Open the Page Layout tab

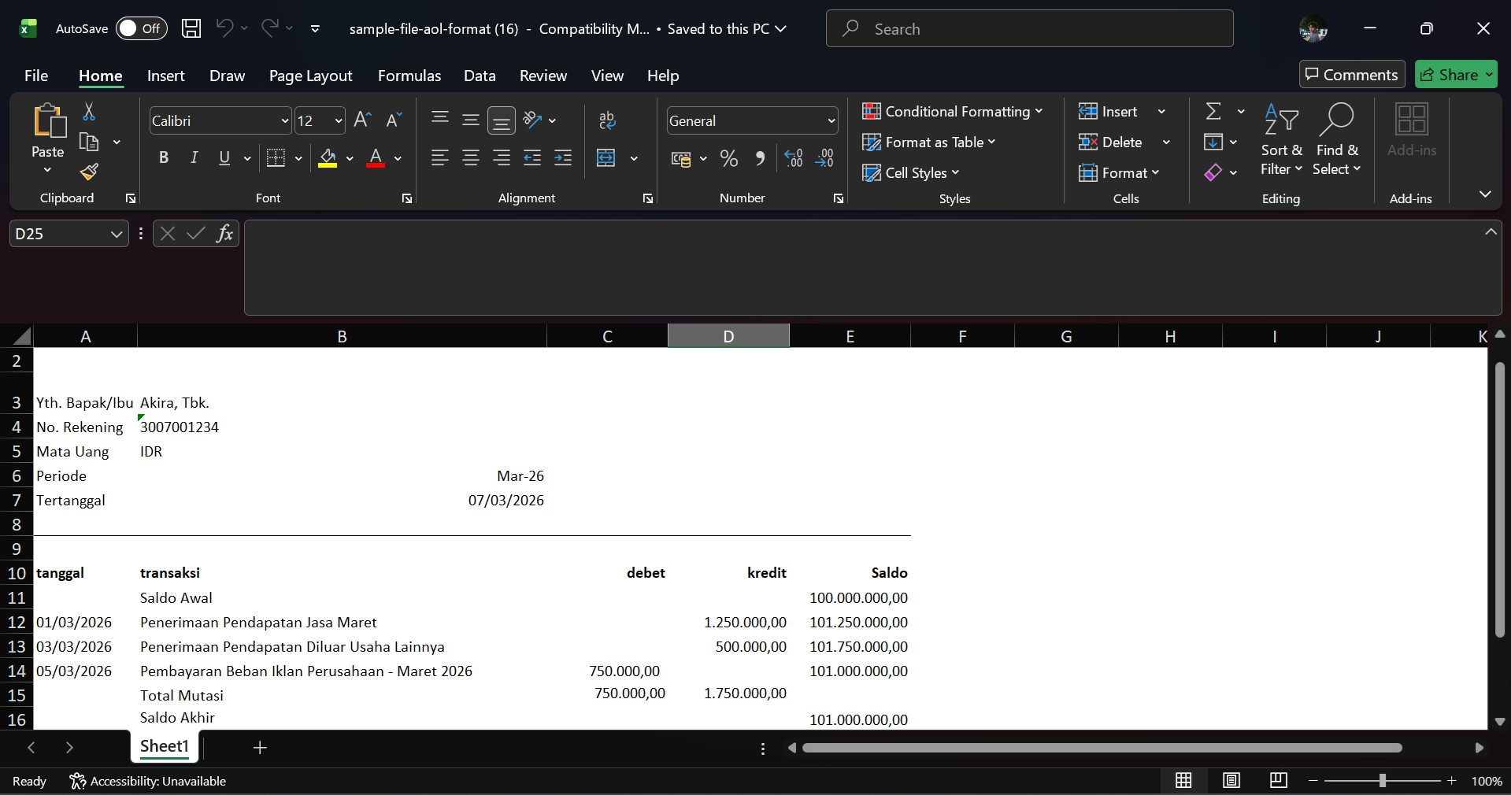[x=310, y=76]
